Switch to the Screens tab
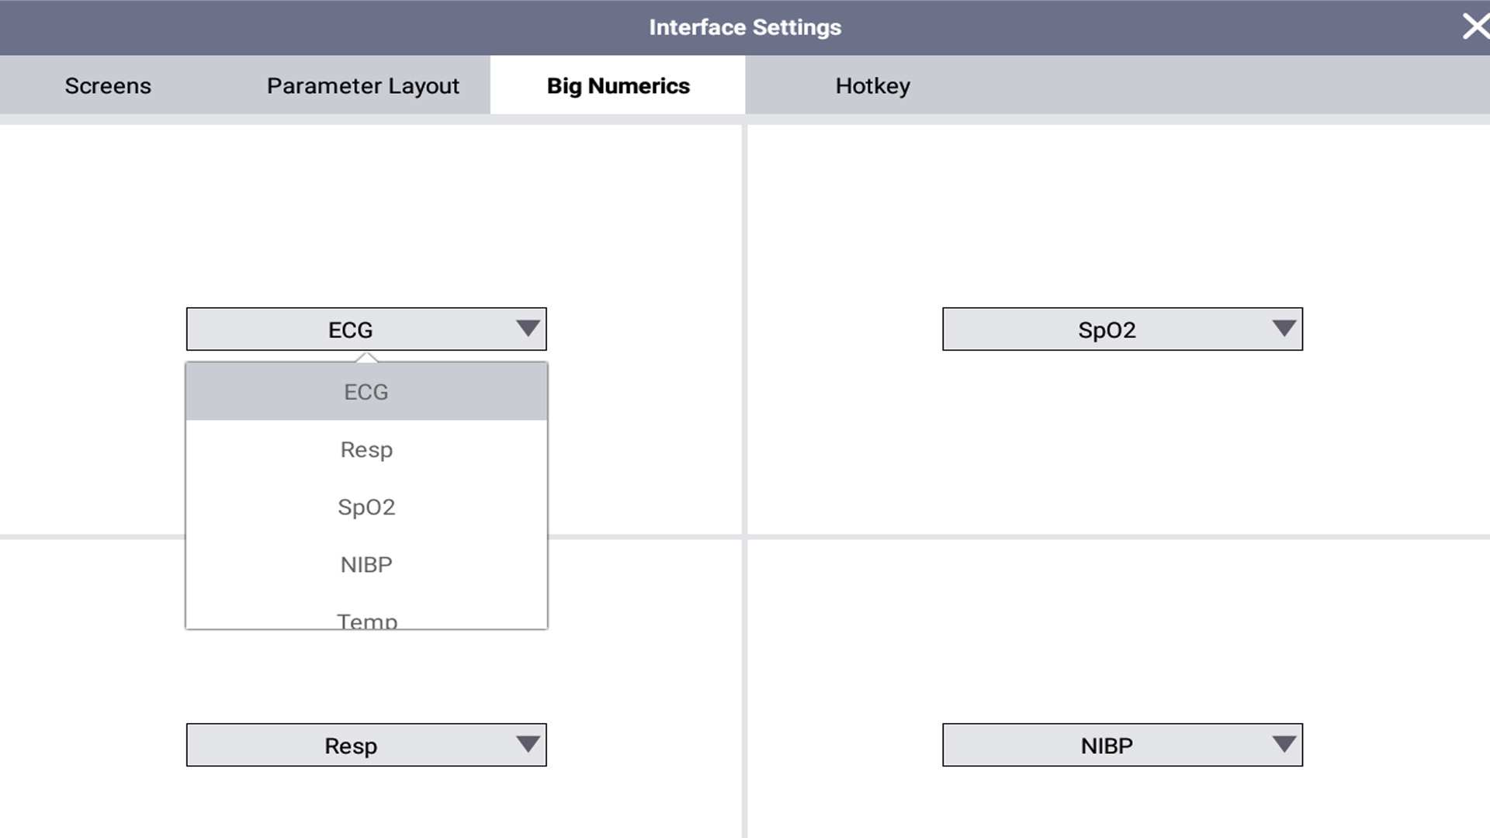This screenshot has width=1490, height=838. click(108, 85)
